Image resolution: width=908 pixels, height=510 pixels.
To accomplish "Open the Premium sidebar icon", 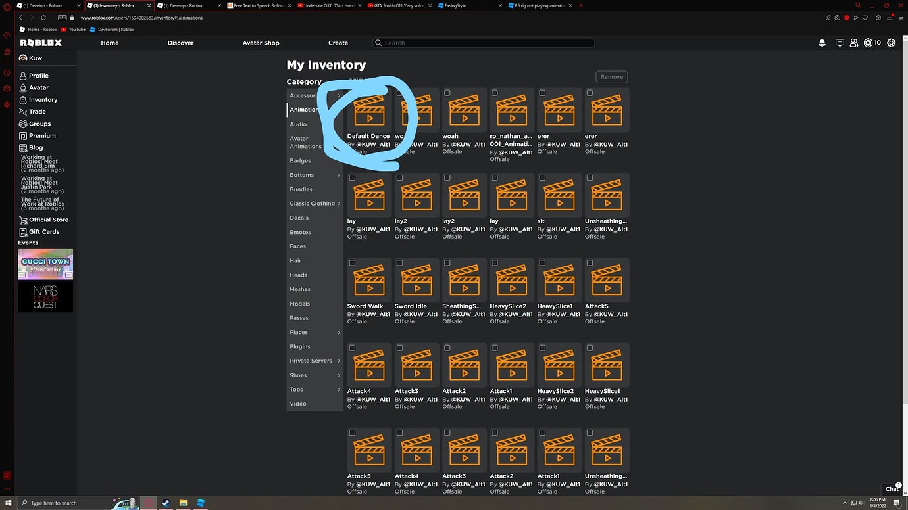I will 23,135.
